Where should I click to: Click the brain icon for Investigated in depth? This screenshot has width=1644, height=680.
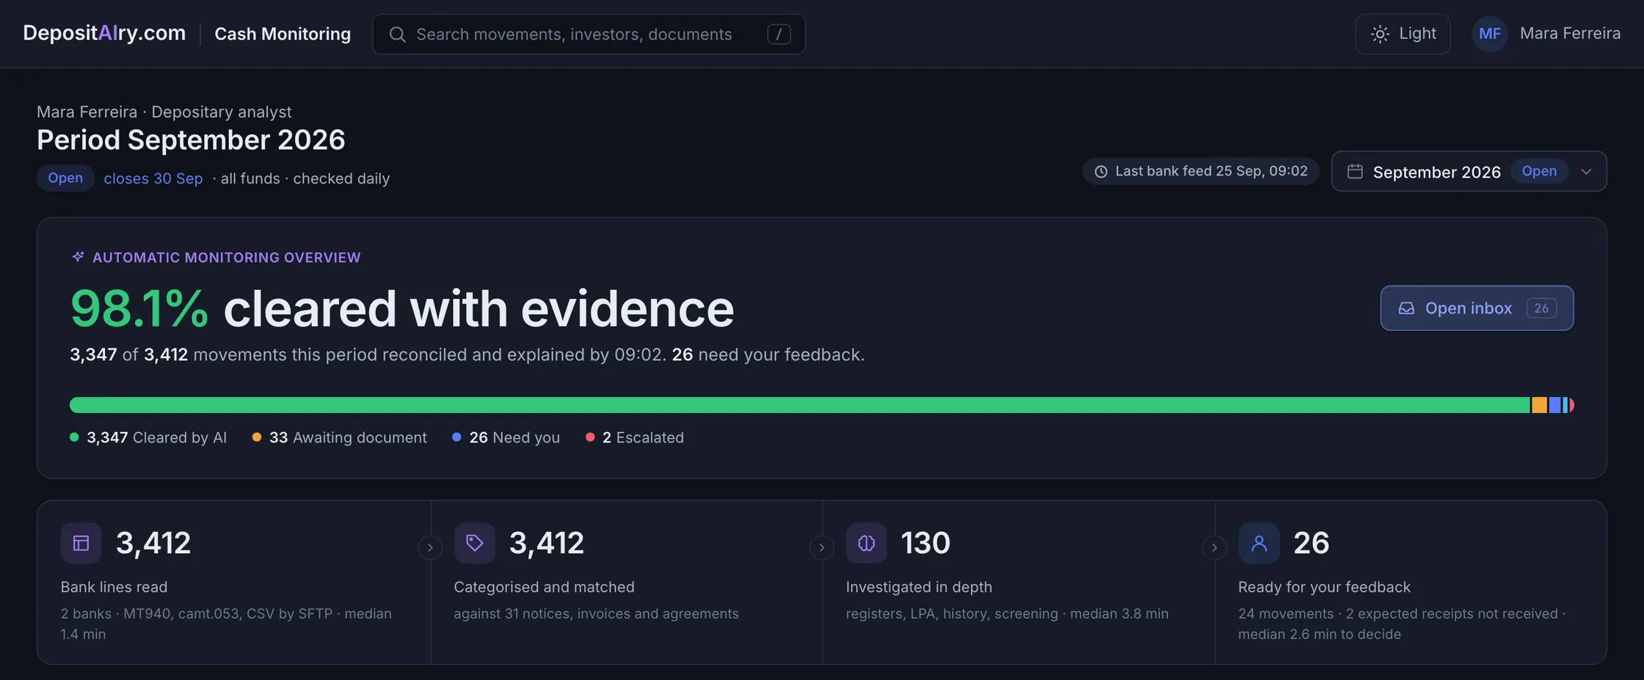(866, 543)
